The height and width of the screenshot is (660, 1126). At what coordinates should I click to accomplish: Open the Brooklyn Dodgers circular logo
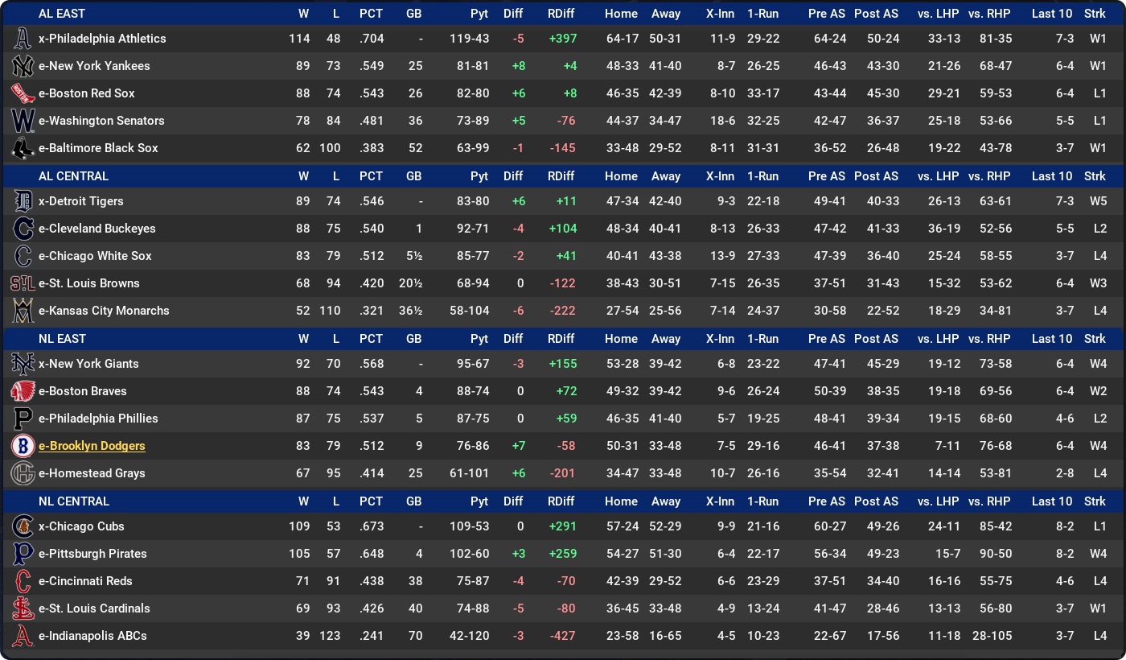pos(23,446)
